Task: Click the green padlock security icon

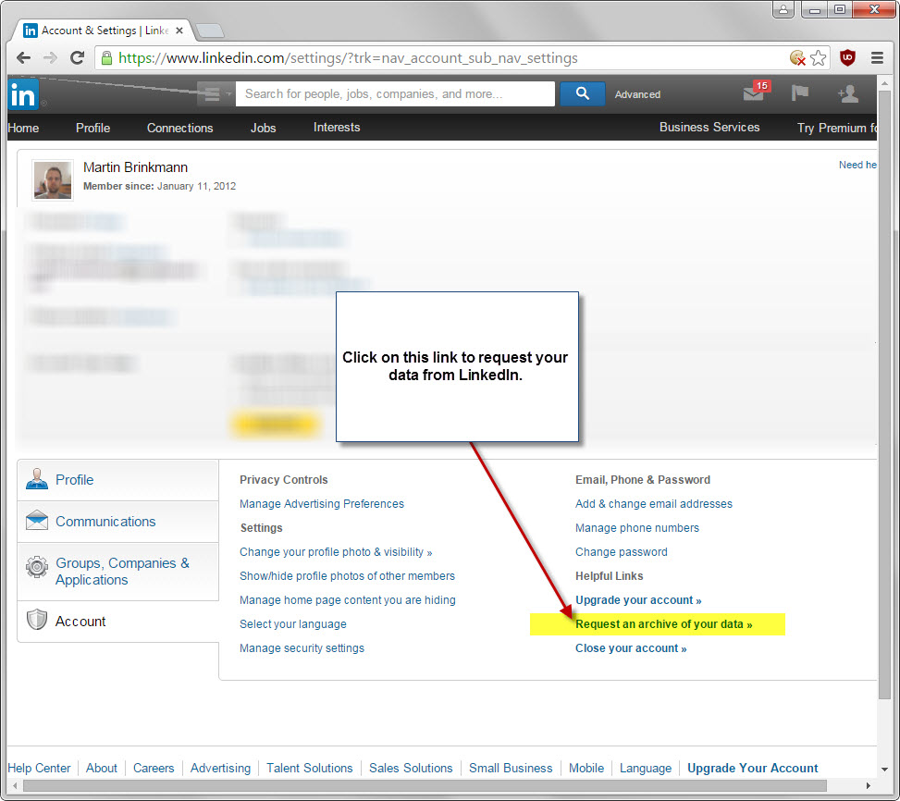Action: tap(106, 58)
